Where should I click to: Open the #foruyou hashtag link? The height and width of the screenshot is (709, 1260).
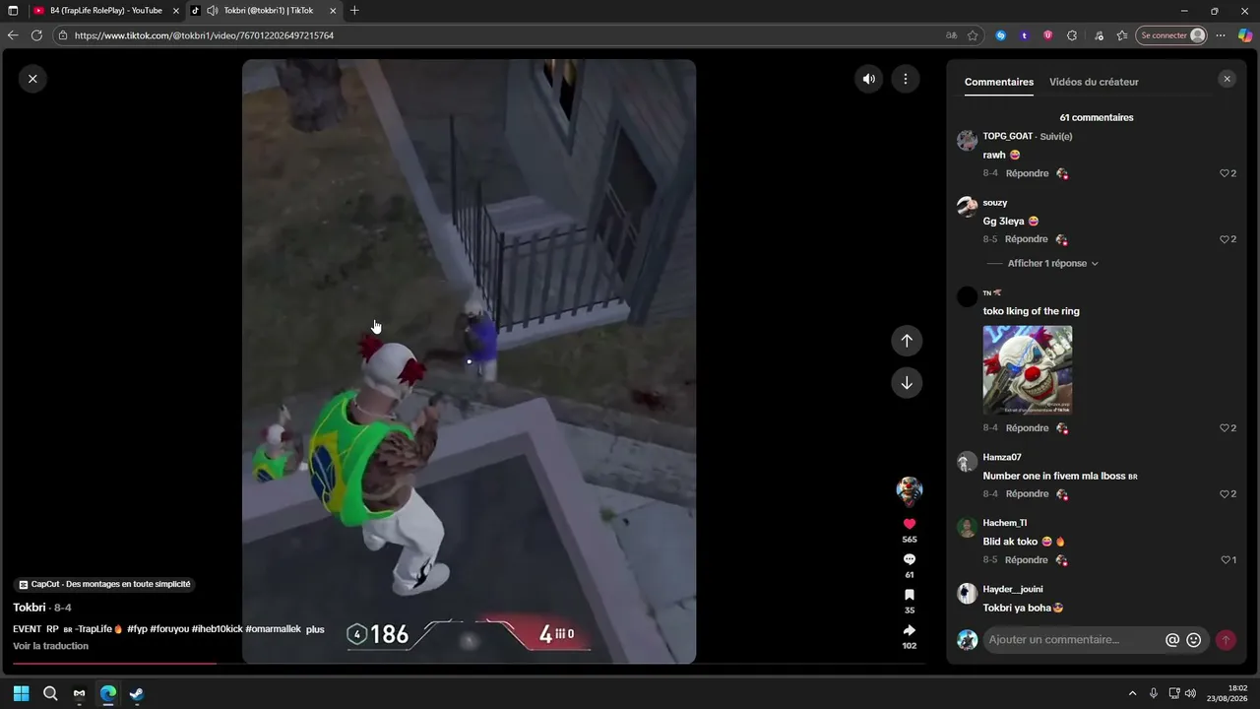click(x=169, y=629)
